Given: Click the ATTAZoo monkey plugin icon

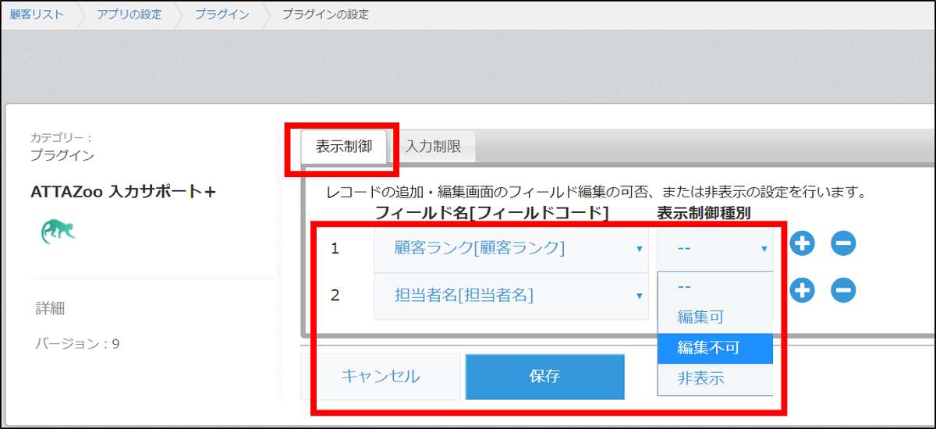Looking at the screenshot, I should (x=57, y=231).
